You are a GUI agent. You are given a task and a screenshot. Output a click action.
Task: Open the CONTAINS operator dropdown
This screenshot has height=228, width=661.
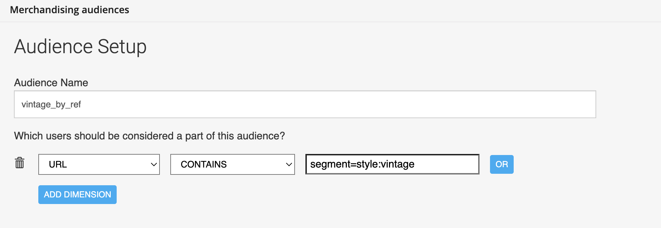[x=232, y=164]
